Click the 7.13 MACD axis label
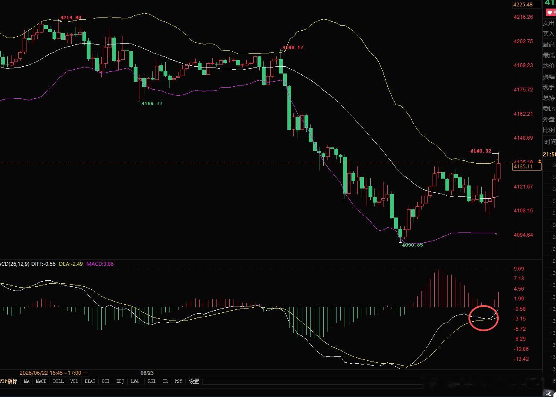Screen dimensions: 556x397 click(x=519, y=279)
